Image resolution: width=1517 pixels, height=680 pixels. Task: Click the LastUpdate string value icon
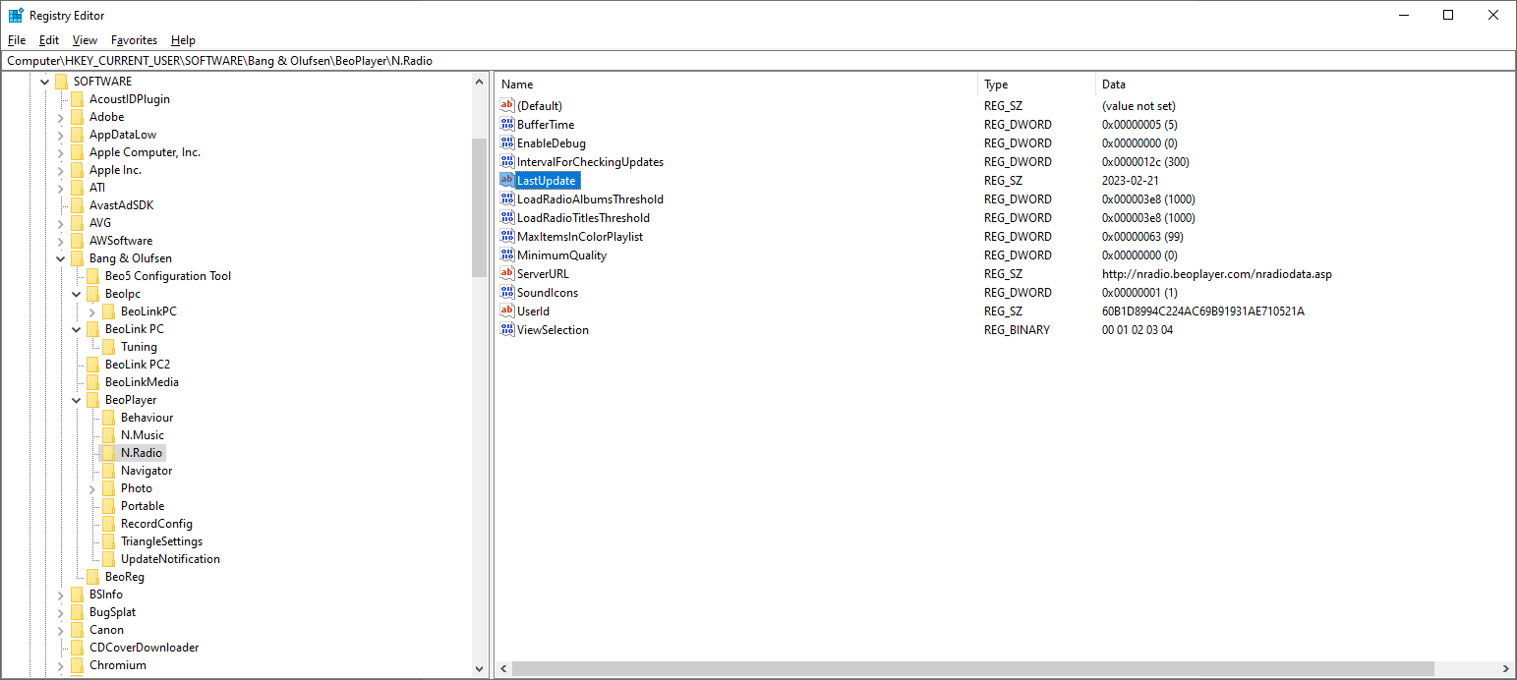click(x=507, y=181)
